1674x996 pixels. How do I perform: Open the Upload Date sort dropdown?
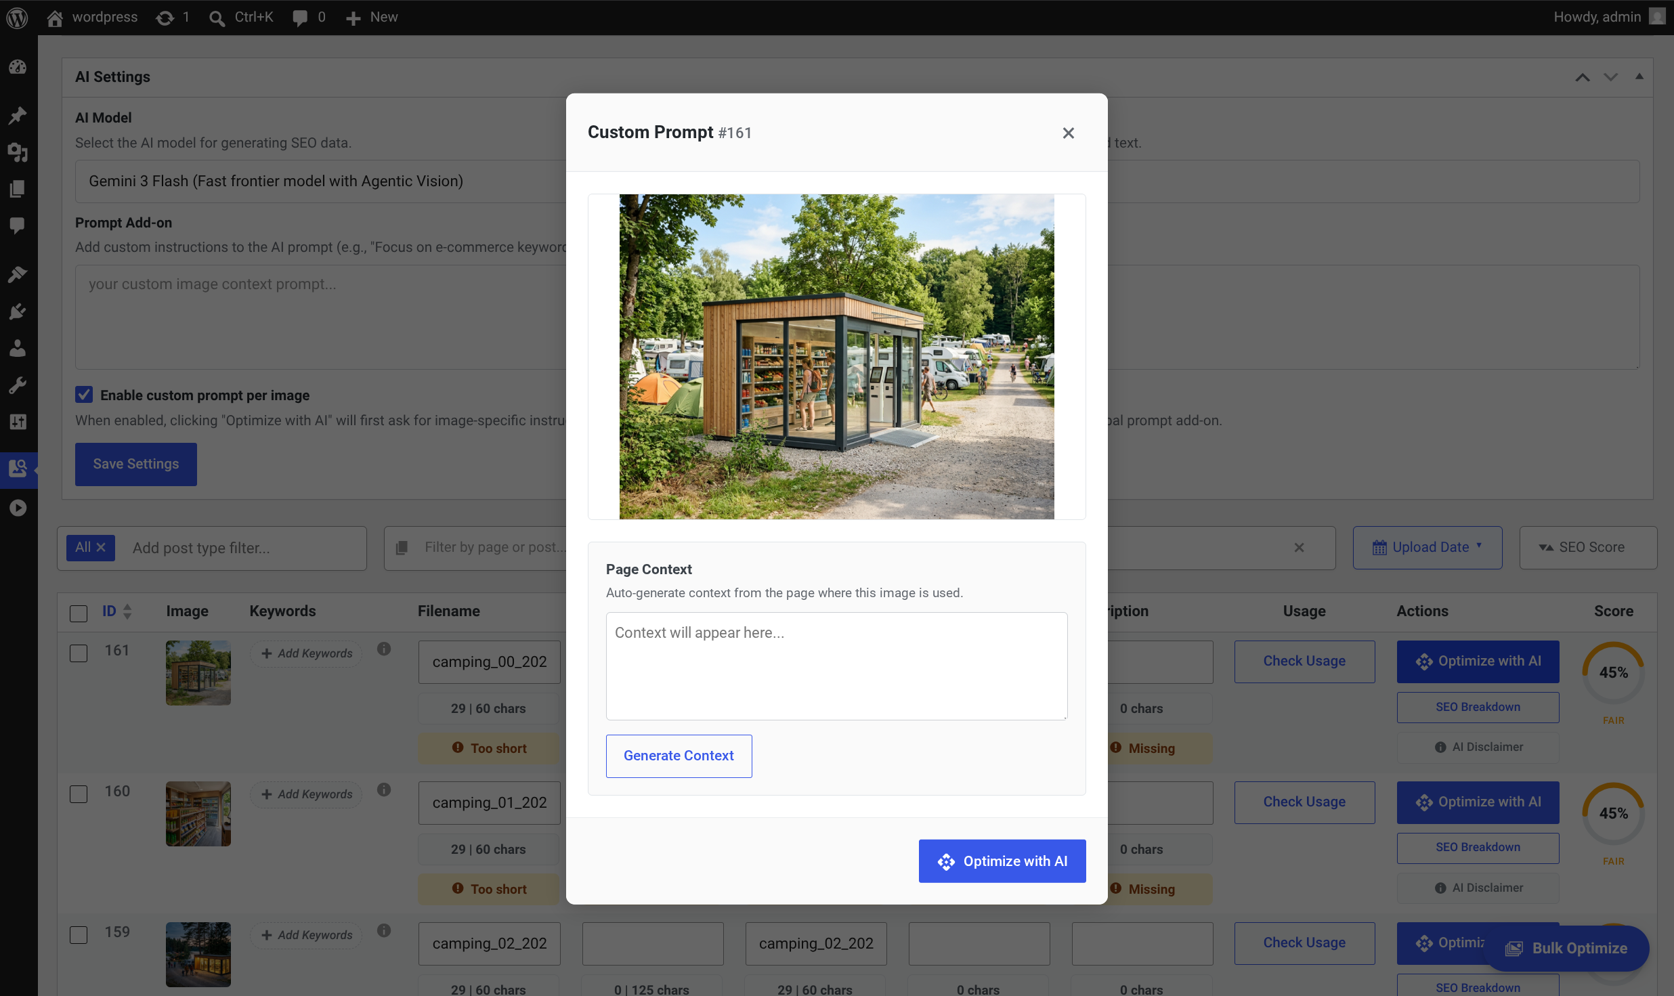(1428, 548)
